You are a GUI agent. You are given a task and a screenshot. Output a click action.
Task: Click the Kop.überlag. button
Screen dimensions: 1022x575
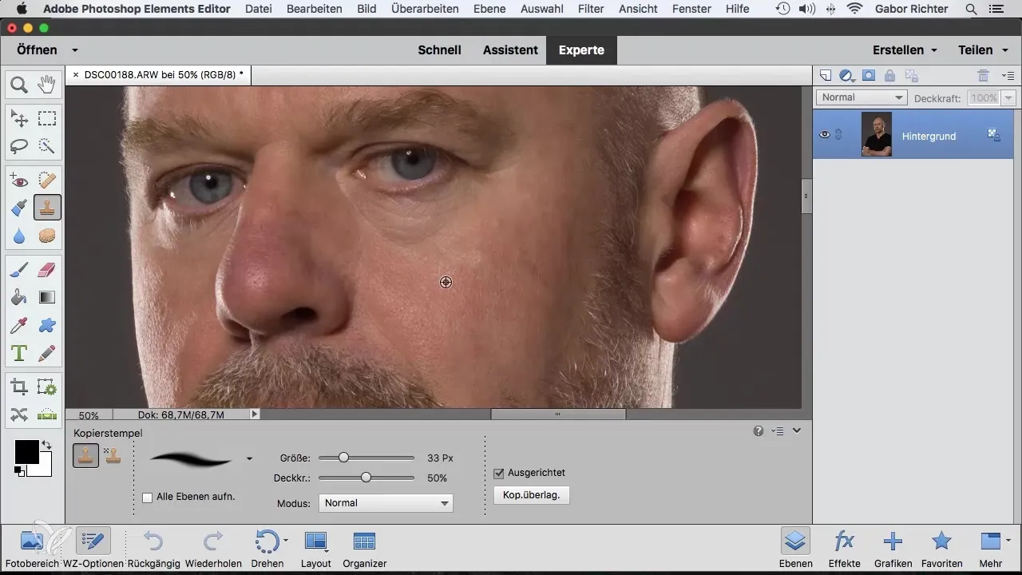pos(531,495)
